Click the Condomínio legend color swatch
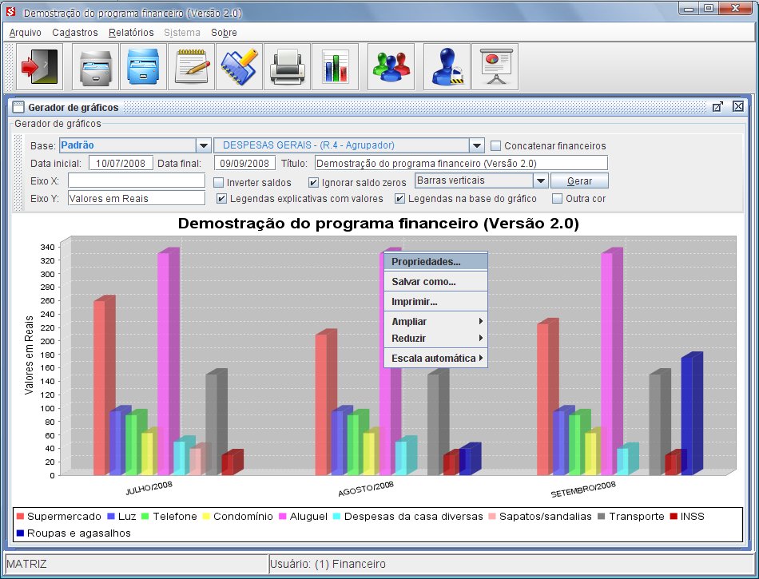This screenshot has width=759, height=579. (x=206, y=517)
